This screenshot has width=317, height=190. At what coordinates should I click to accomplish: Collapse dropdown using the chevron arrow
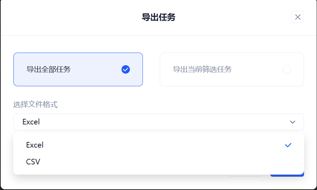292,122
